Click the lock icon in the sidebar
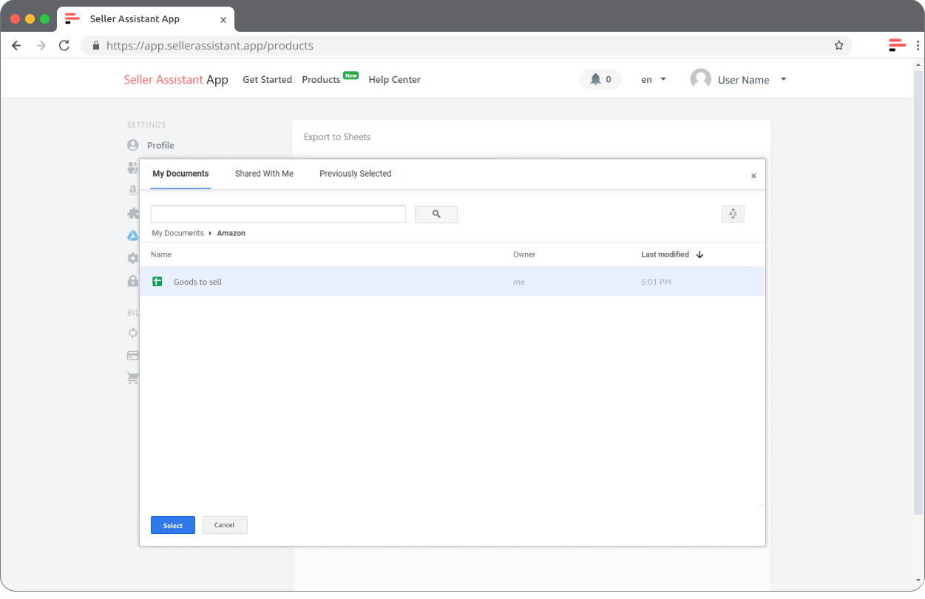 (132, 281)
